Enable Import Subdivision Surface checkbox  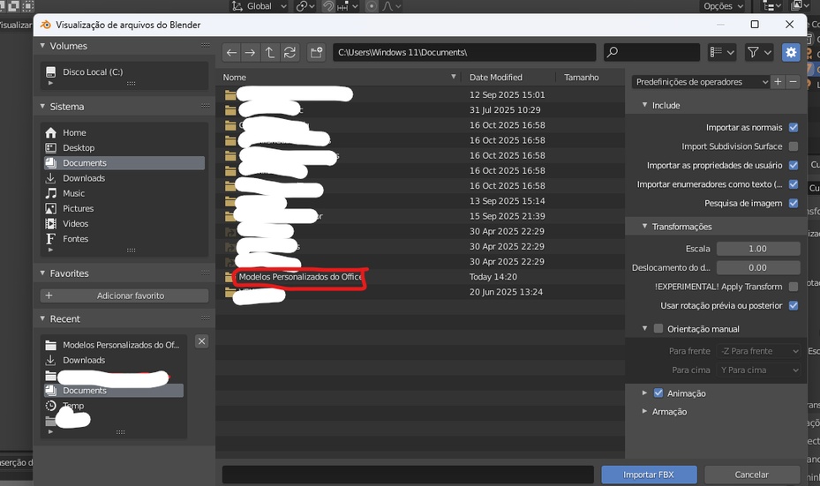coord(793,146)
